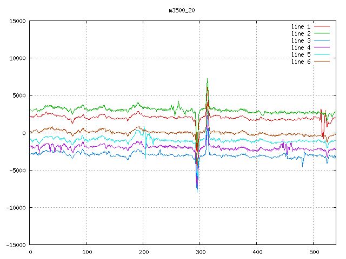Select the 300 x-axis tick label

click(200, 252)
